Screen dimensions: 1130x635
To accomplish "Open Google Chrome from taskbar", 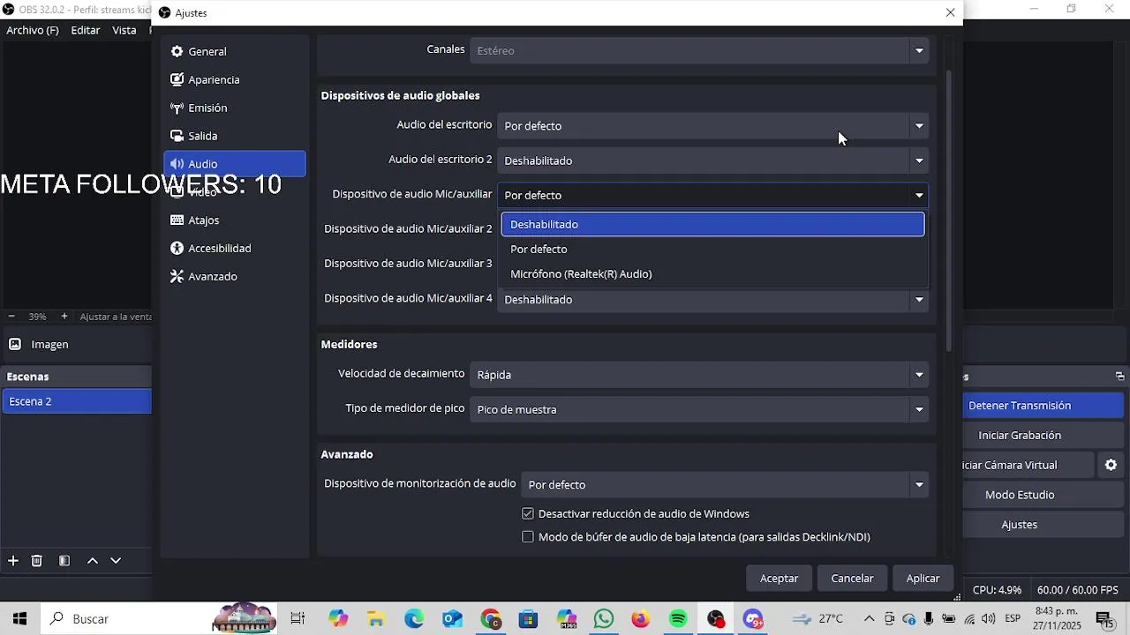I will pyautogui.click(x=490, y=619).
